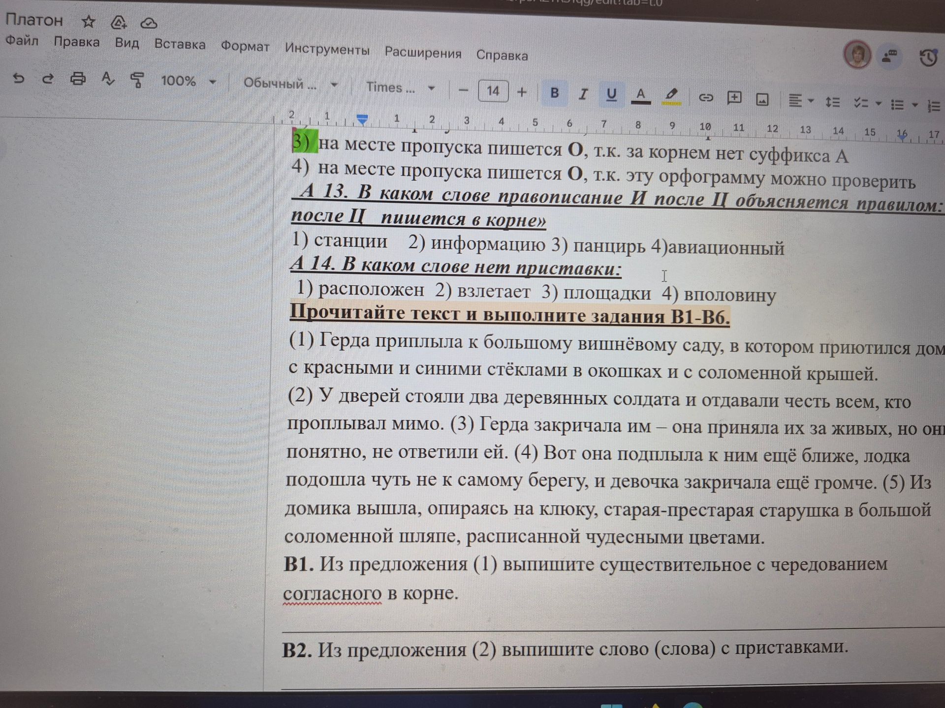Viewport: 945px width, 708px height.
Task: Click the B1. task label
Action: click(299, 564)
